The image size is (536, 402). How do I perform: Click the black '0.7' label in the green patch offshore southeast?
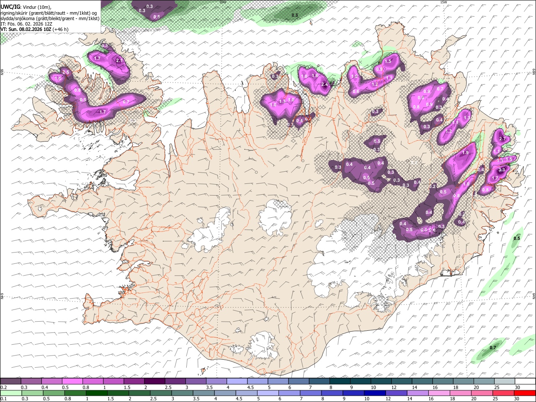coord(493,348)
